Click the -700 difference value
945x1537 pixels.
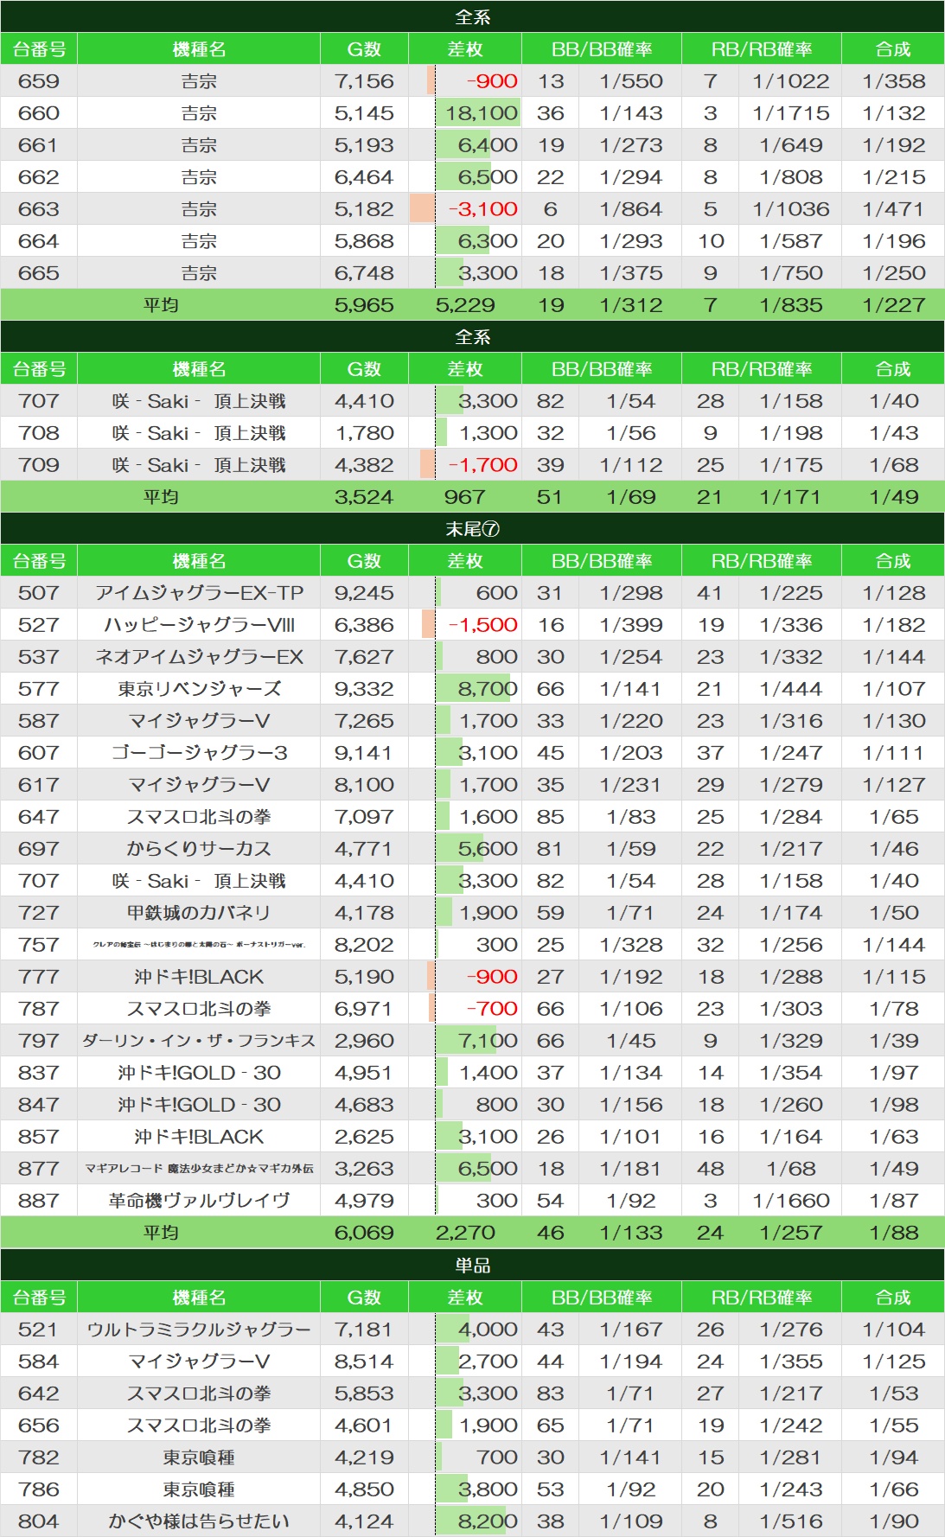click(492, 1009)
